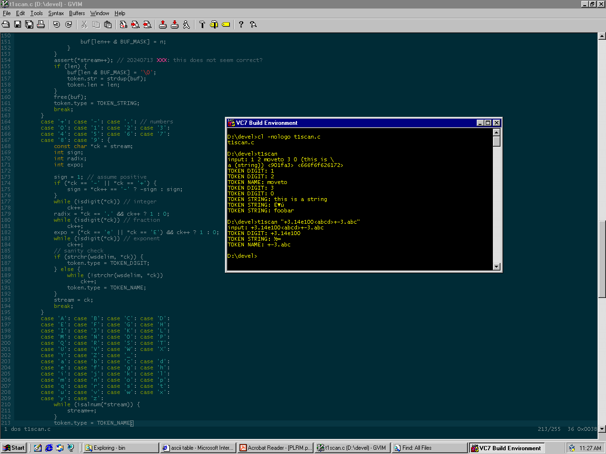
Task: Switch to Find: All Files taskbar button
Action: [x=429, y=448]
